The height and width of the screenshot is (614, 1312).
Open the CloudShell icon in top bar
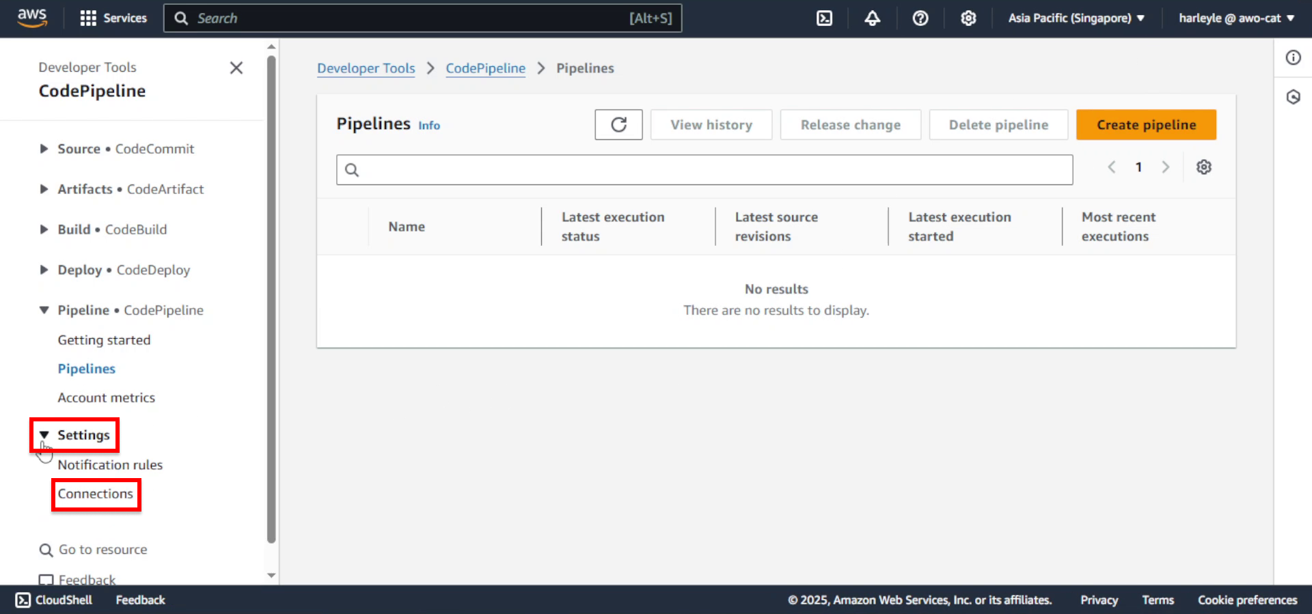[824, 18]
